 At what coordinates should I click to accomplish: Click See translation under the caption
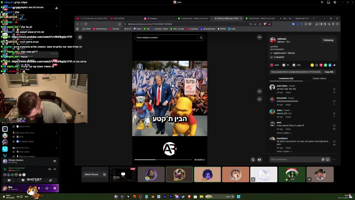click(x=277, y=49)
